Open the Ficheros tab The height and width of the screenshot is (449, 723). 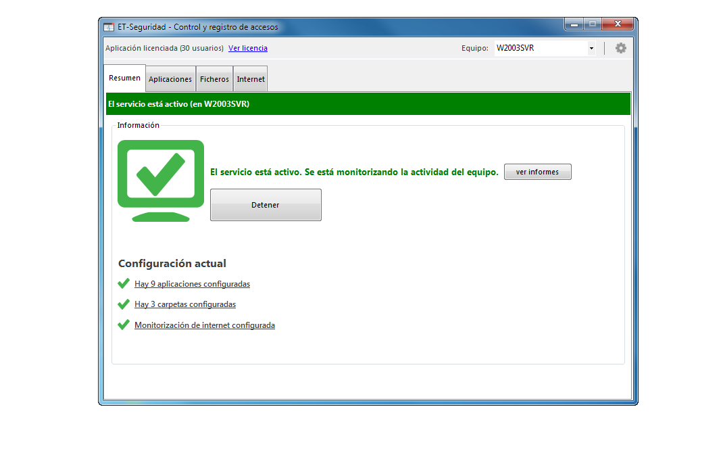coord(214,79)
